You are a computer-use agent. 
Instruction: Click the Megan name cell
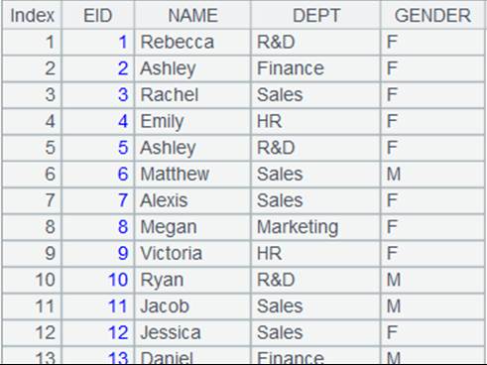click(x=192, y=227)
